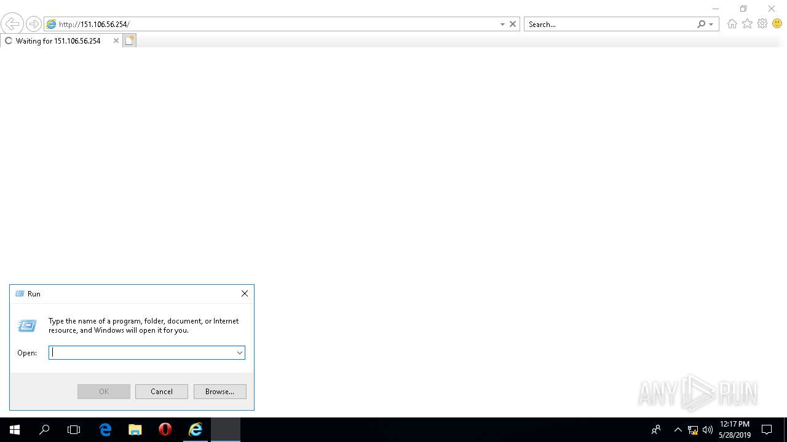The height and width of the screenshot is (442, 787).
Task: Open the volume speaker tray icon
Action: [708, 430]
